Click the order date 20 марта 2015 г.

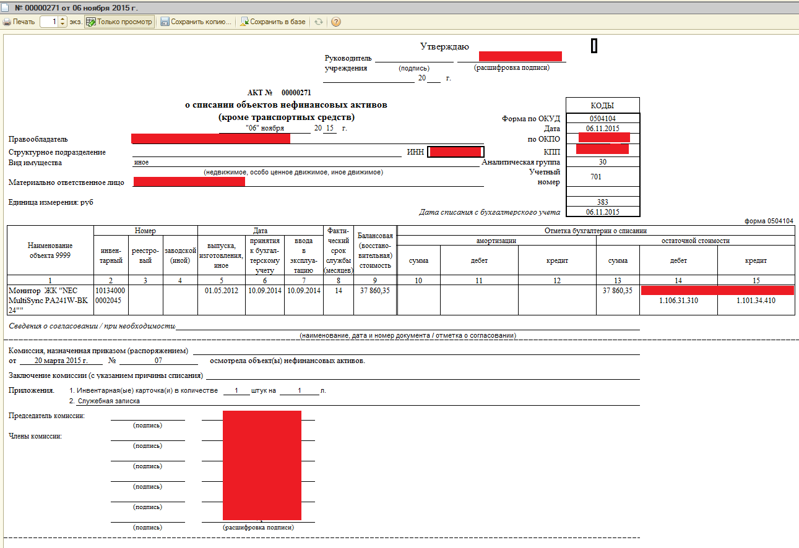61,361
